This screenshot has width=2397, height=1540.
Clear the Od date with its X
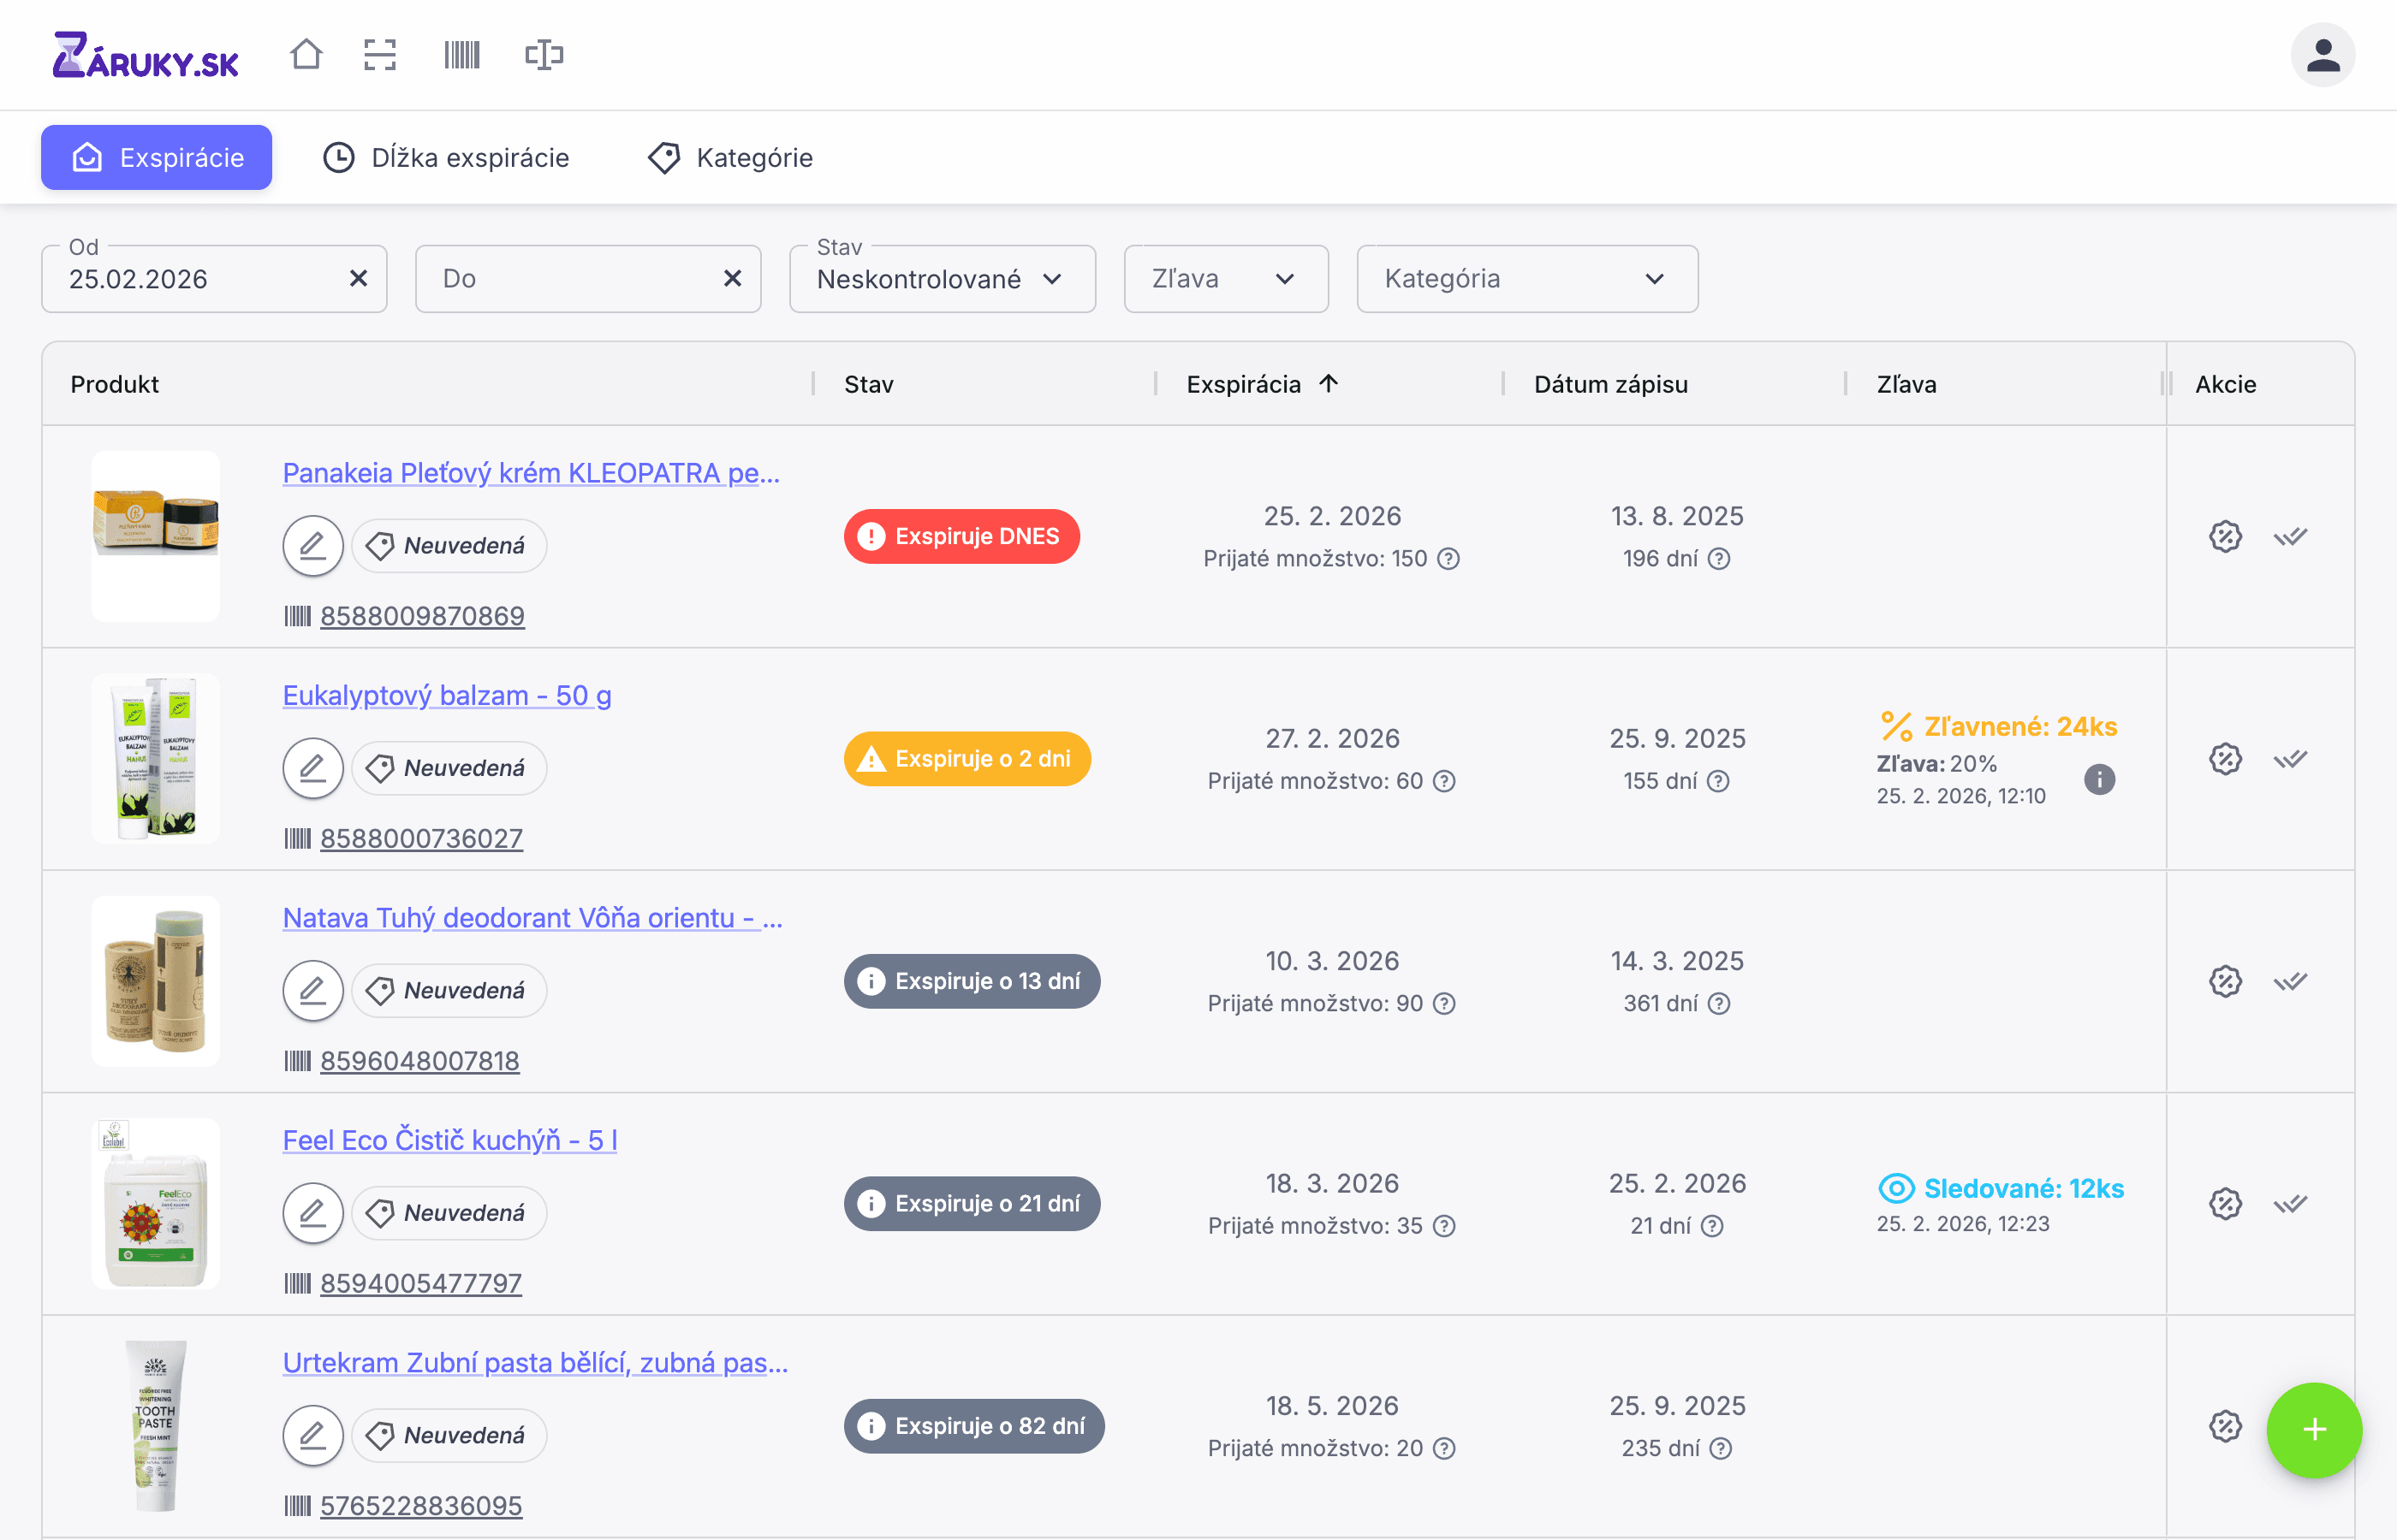358,279
